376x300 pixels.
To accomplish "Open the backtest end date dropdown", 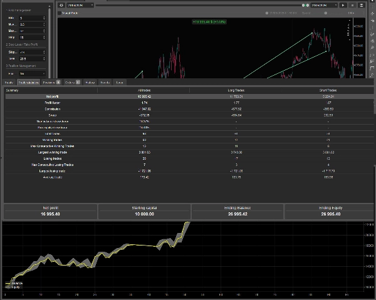I will (x=324, y=5).
